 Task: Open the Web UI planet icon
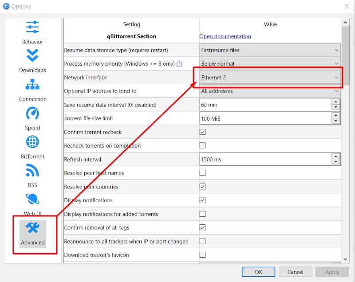(x=32, y=199)
